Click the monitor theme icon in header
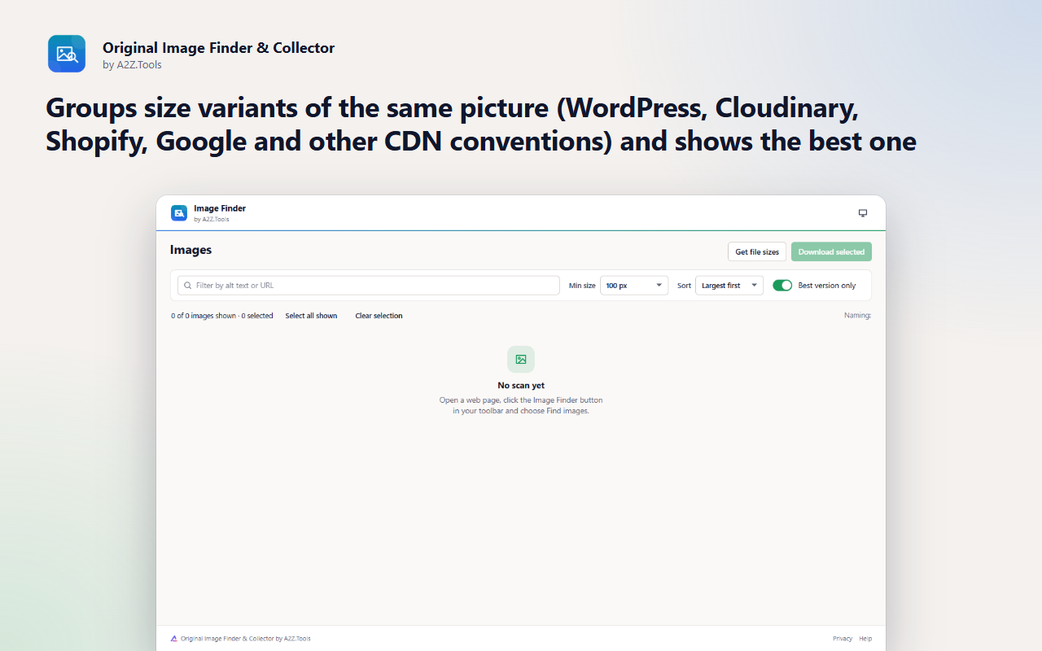The width and height of the screenshot is (1042, 651). (863, 213)
